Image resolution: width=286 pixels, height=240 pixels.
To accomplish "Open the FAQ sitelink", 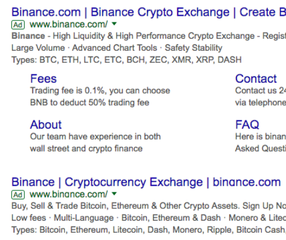I will pyautogui.click(x=247, y=125).
